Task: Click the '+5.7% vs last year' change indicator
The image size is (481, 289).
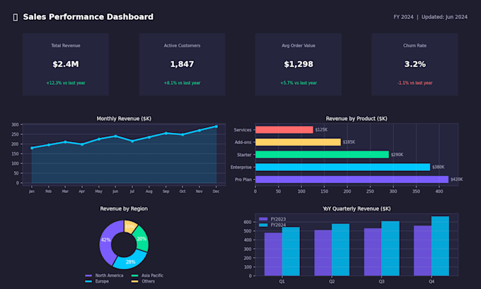Action: click(x=299, y=83)
